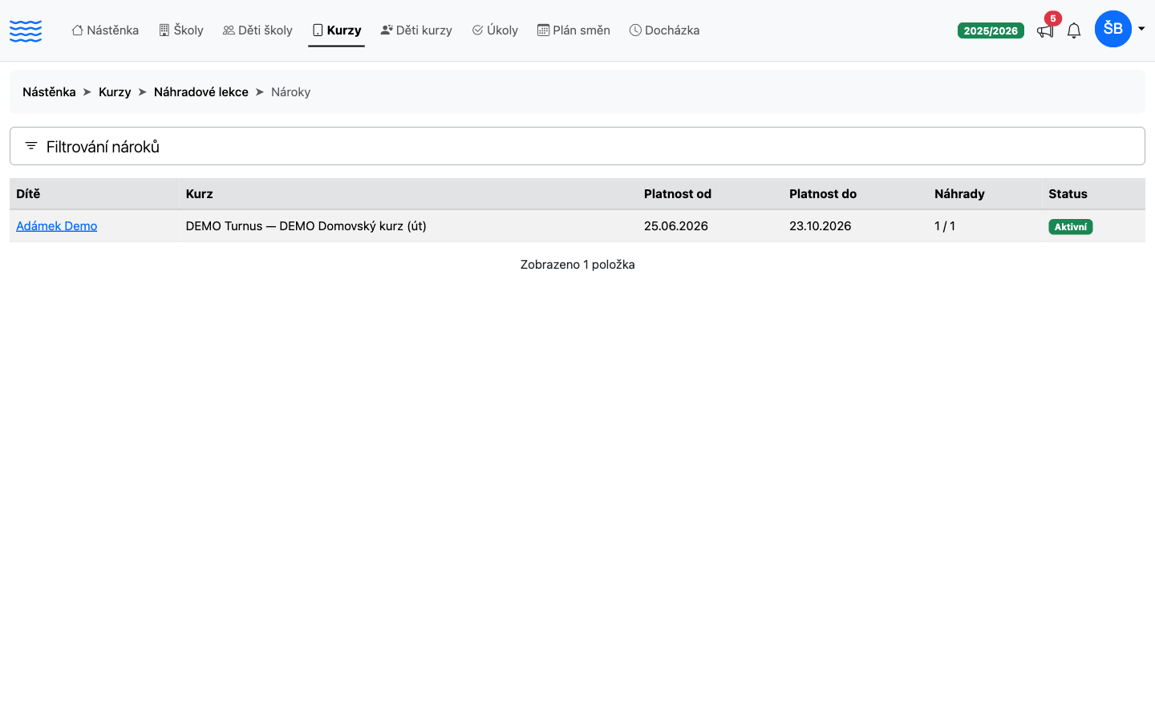The image size is (1155, 722).
Task: Click the calendar icon for Plán směn
Action: coord(543,30)
